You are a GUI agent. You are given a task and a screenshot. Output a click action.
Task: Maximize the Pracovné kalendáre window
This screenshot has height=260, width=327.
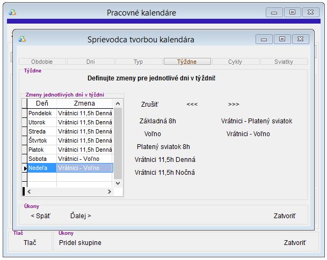point(293,12)
